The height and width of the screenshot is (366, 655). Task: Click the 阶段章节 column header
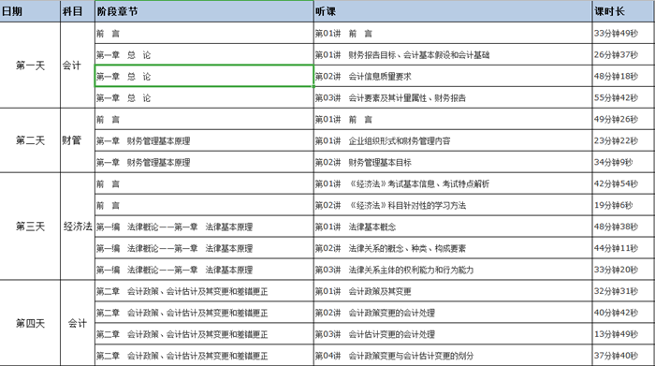pyautogui.click(x=204, y=11)
